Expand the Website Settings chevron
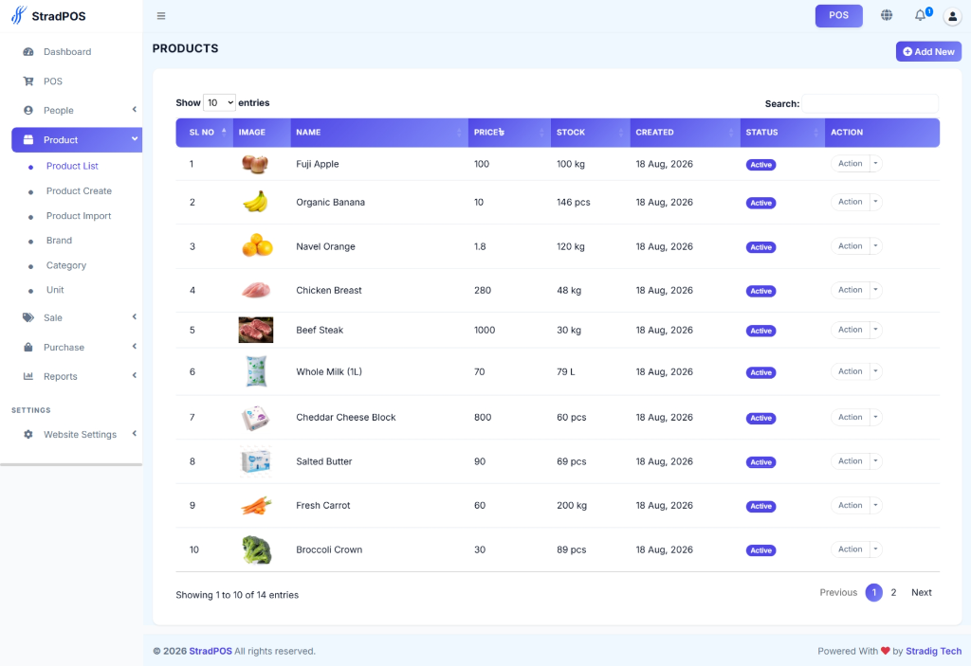 tap(135, 434)
